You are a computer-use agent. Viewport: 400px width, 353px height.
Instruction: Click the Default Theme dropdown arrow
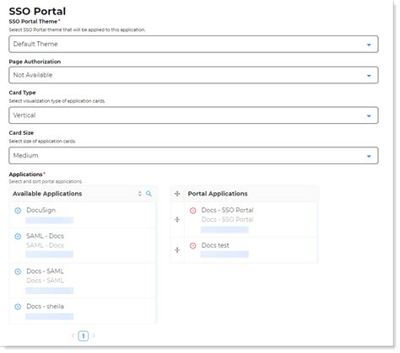tap(369, 45)
